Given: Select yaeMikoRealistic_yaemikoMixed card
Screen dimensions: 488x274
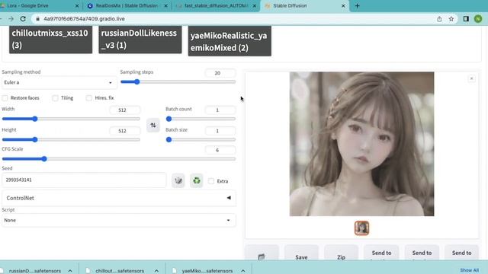Looking at the screenshot, I should pos(230,40).
